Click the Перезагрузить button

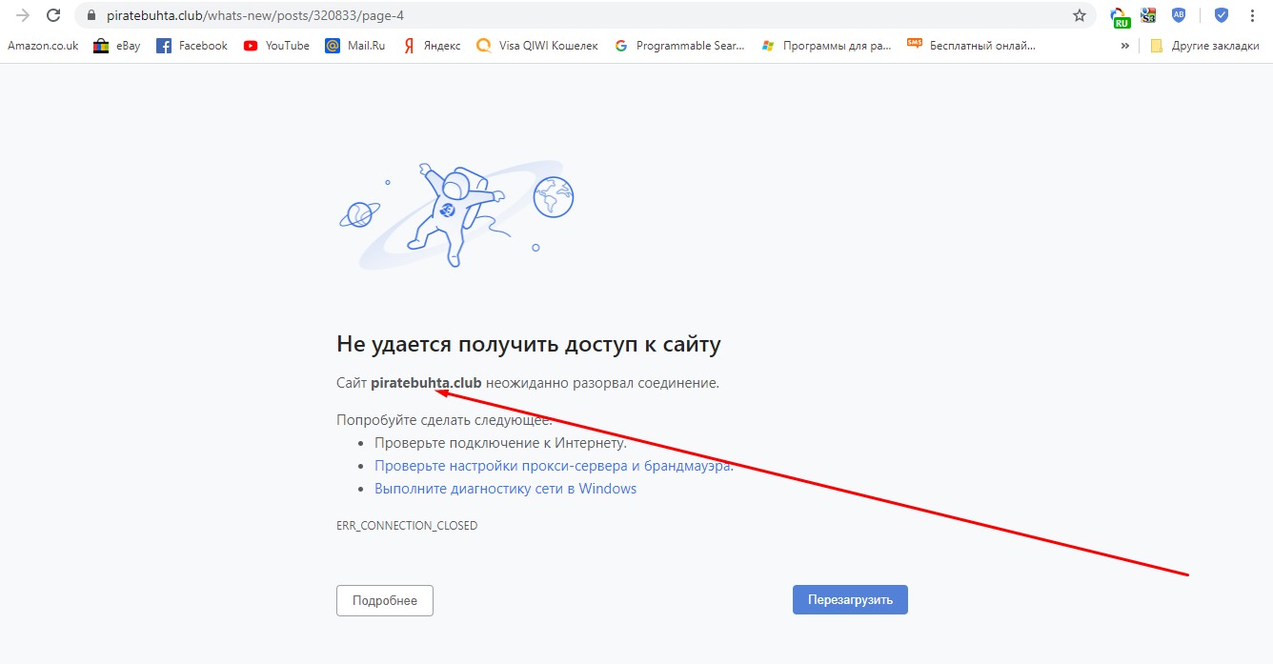850,600
